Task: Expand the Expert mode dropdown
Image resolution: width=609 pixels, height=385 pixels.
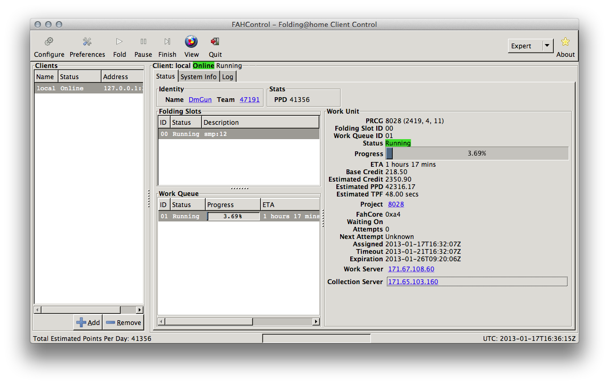Action: tap(547, 46)
